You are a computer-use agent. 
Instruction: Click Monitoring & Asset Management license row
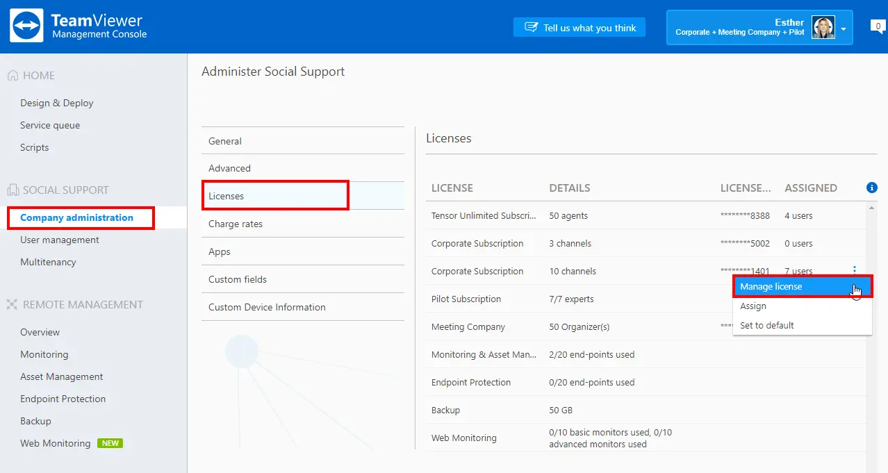[x=646, y=354]
